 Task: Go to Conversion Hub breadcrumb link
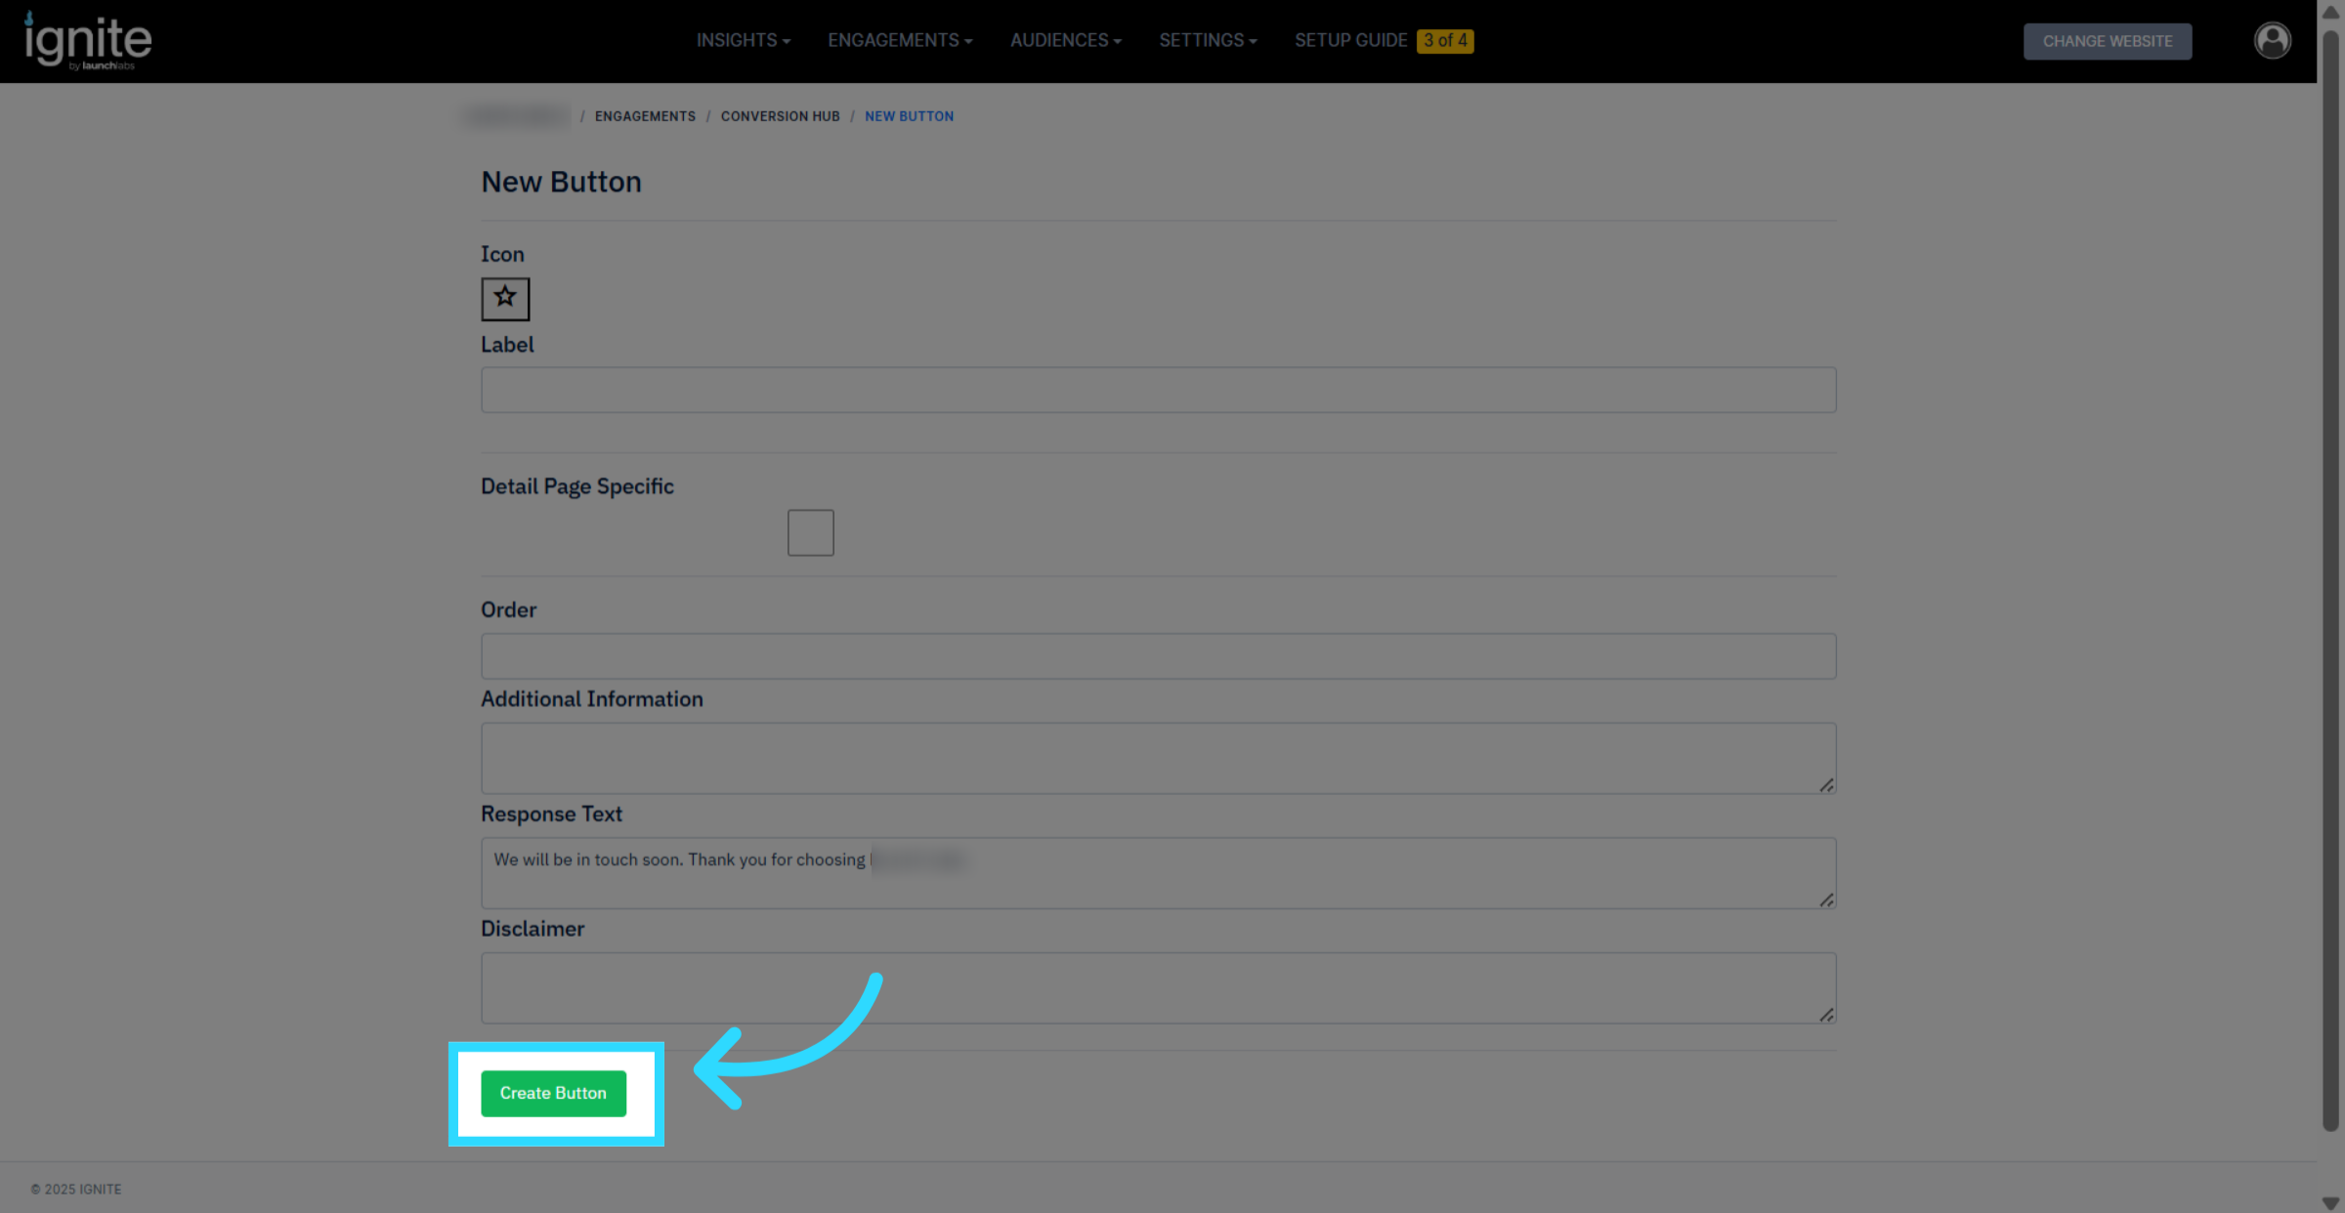pyautogui.click(x=780, y=116)
